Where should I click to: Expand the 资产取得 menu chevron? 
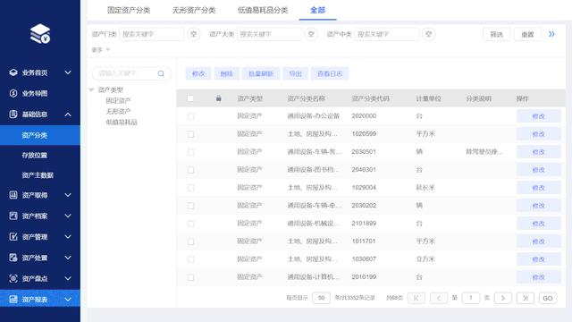[68, 195]
